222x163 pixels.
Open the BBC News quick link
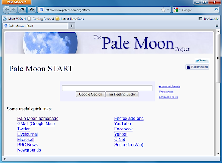[x=27, y=144]
